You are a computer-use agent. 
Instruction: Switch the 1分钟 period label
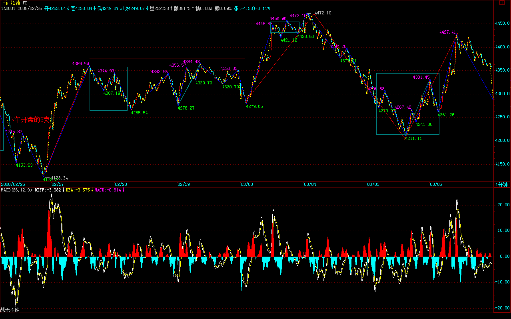click(x=502, y=184)
